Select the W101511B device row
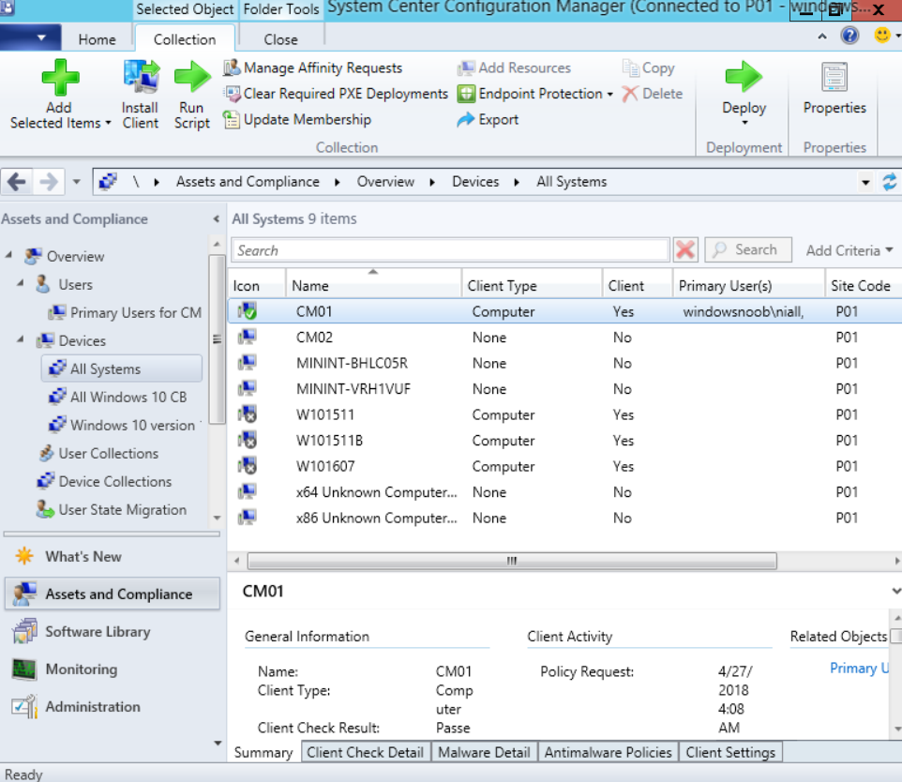The width and height of the screenshot is (902, 782). (564, 441)
